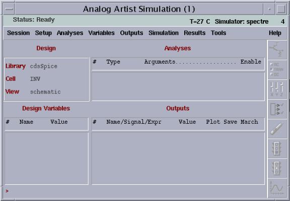Screen dimensions: 290x201
Task: Start the simulation with the upper traffic light icon
Action: [277, 148]
